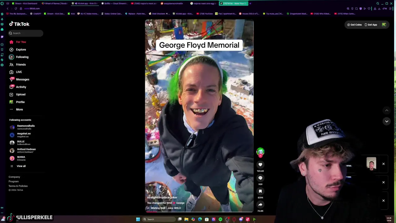396x223 pixels.
Task: Open File Explorer from taskbar
Action: [186, 219]
